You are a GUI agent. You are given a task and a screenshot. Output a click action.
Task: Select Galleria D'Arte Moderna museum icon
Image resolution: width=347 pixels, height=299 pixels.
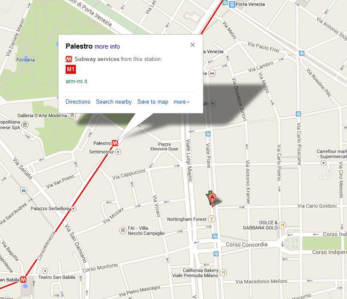pos(72,116)
